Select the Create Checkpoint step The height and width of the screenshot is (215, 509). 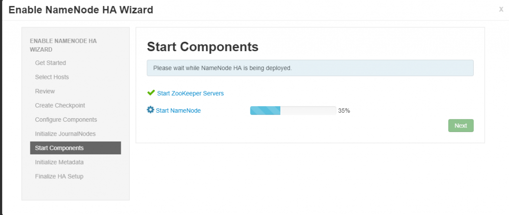tap(60, 105)
